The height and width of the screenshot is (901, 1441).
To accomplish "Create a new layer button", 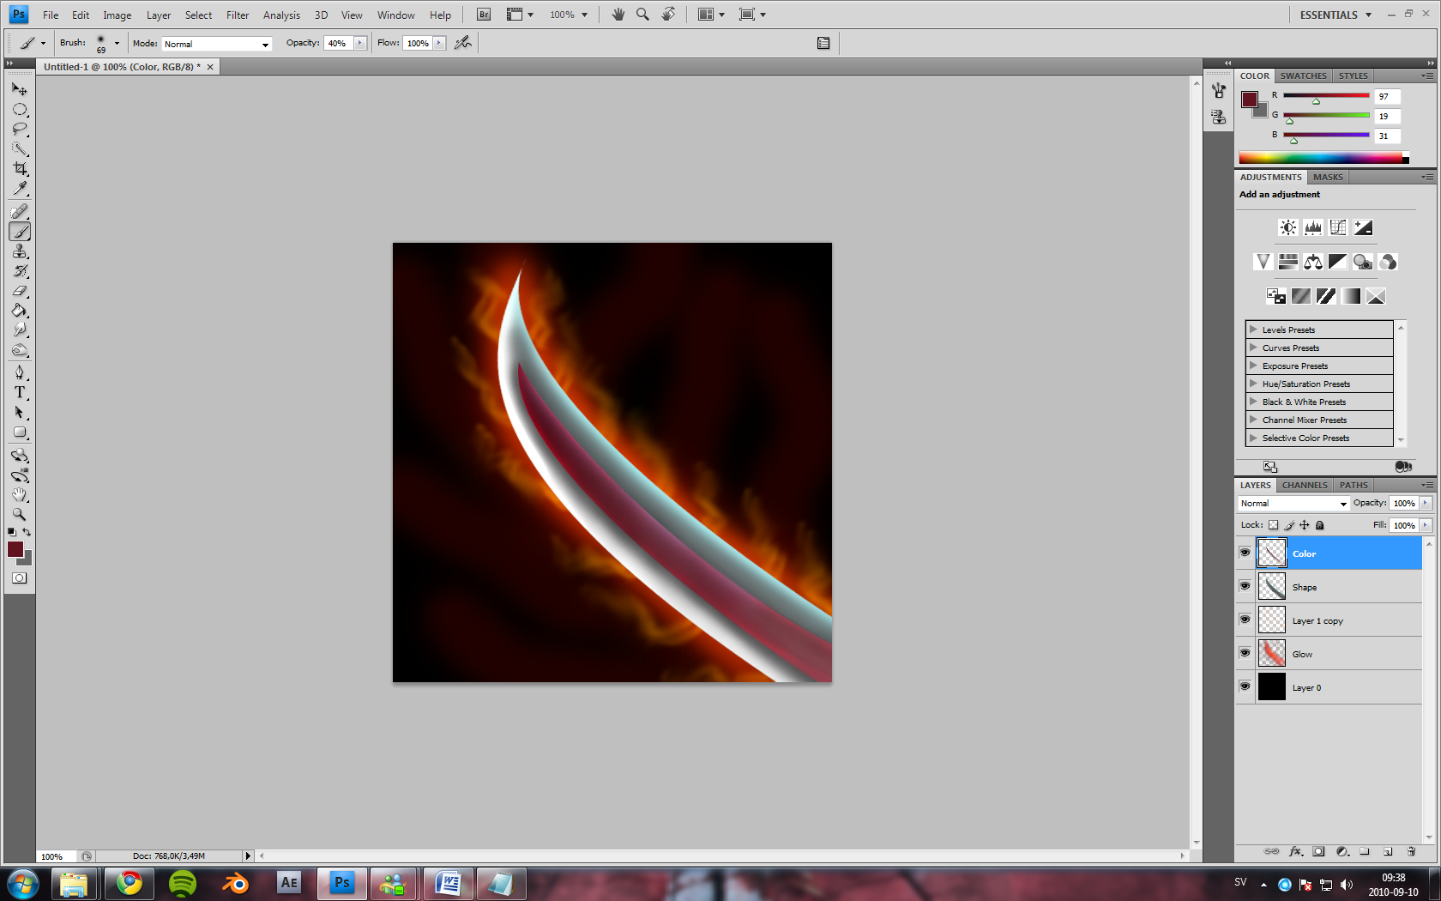I will 1388,851.
